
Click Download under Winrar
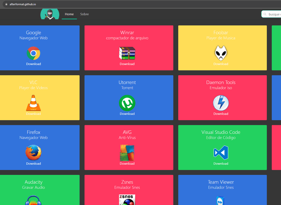pos(127,64)
